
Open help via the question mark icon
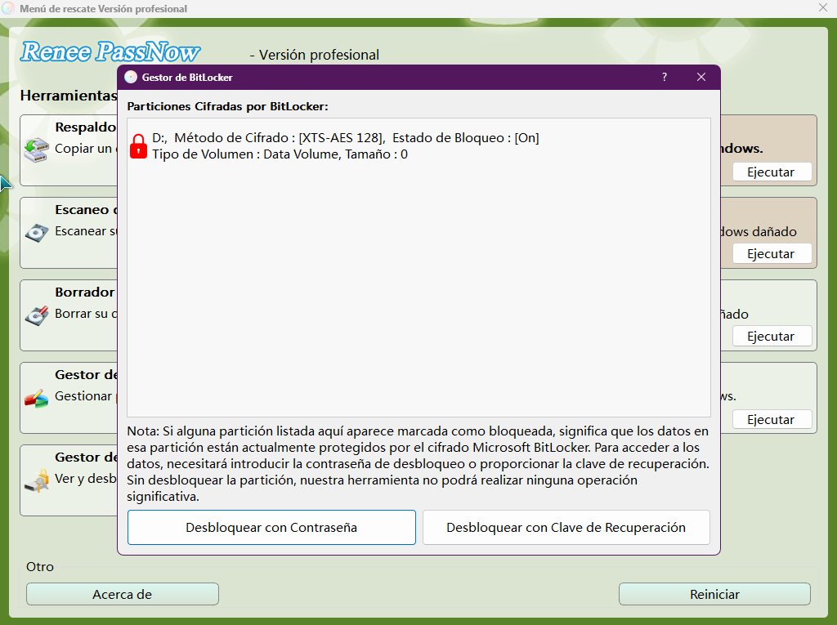664,77
